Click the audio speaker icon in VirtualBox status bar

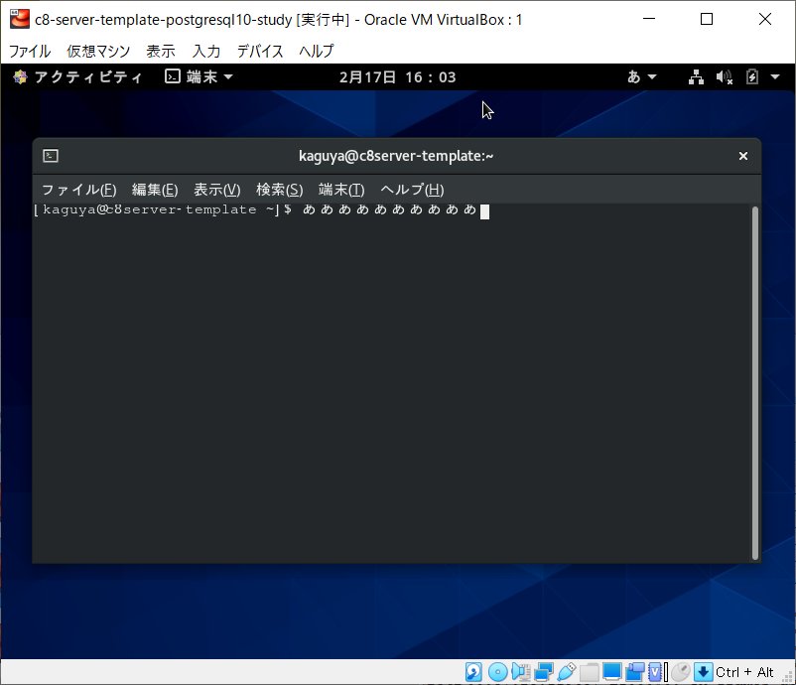(x=521, y=672)
